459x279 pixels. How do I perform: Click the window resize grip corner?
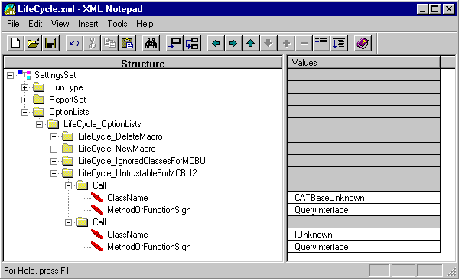coord(451,271)
